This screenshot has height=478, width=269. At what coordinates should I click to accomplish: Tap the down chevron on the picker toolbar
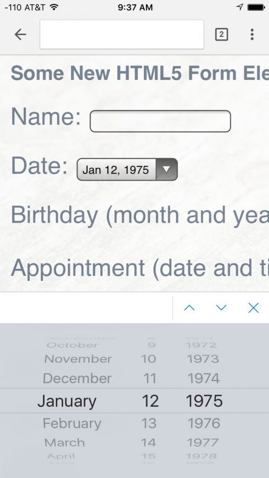(221, 308)
